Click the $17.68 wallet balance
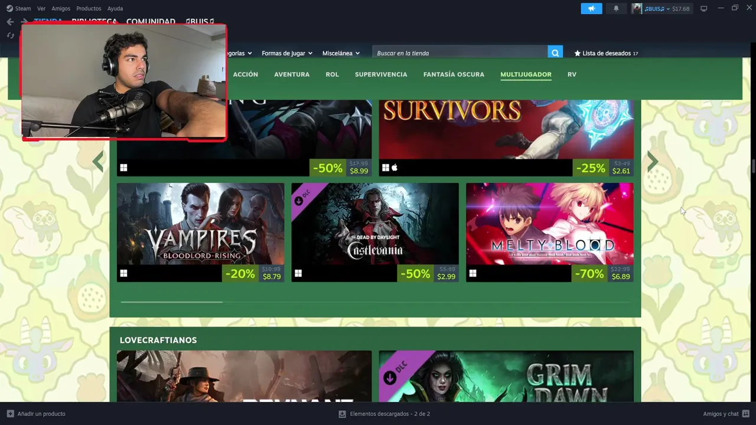 pyautogui.click(x=681, y=9)
